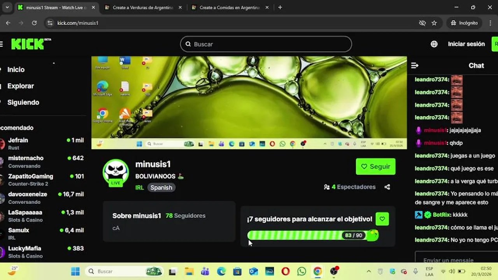Click the ESP LAA language indicator
498x280 pixels.
[x=429, y=271]
